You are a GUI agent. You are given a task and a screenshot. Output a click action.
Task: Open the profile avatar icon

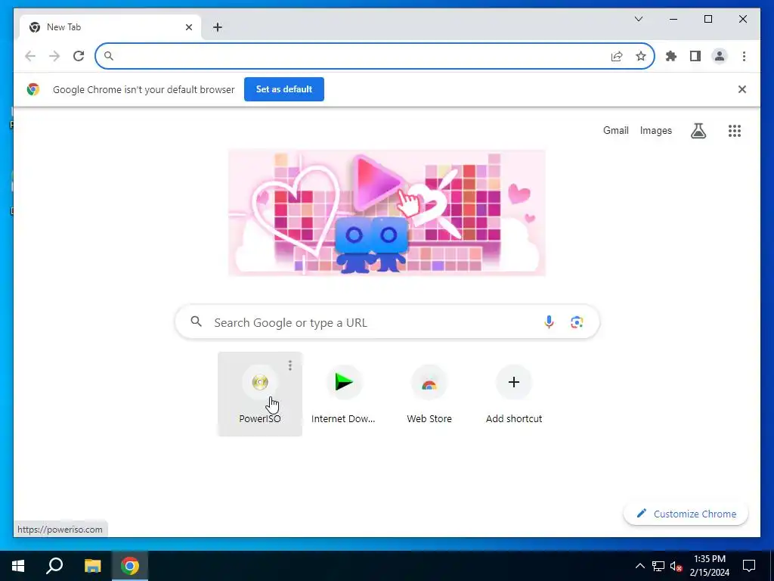[x=720, y=56]
